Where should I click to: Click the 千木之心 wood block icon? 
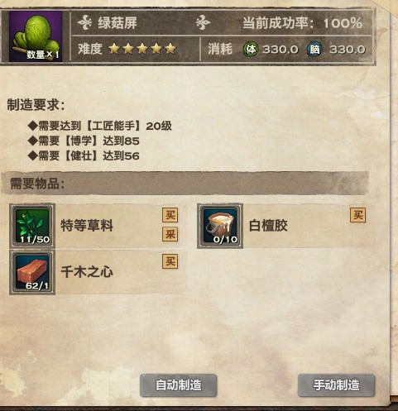coord(32,272)
